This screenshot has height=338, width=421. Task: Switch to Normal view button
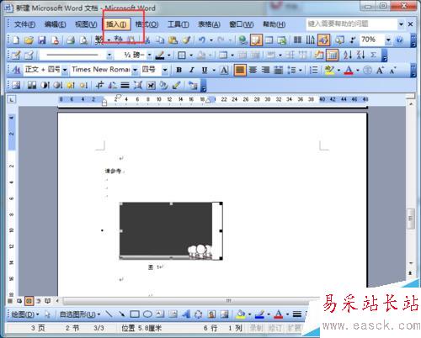pyautogui.click(x=10, y=301)
